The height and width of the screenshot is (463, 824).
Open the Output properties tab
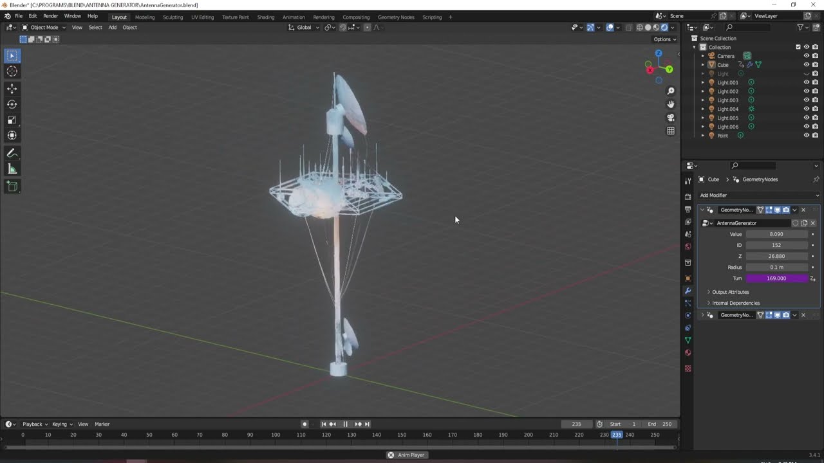pyautogui.click(x=688, y=210)
